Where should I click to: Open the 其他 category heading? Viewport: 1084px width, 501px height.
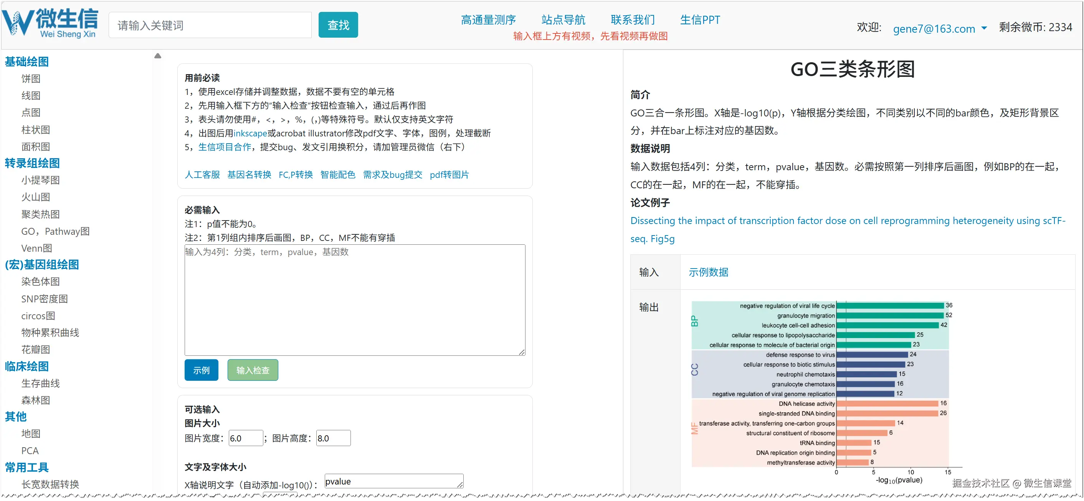pyautogui.click(x=16, y=417)
